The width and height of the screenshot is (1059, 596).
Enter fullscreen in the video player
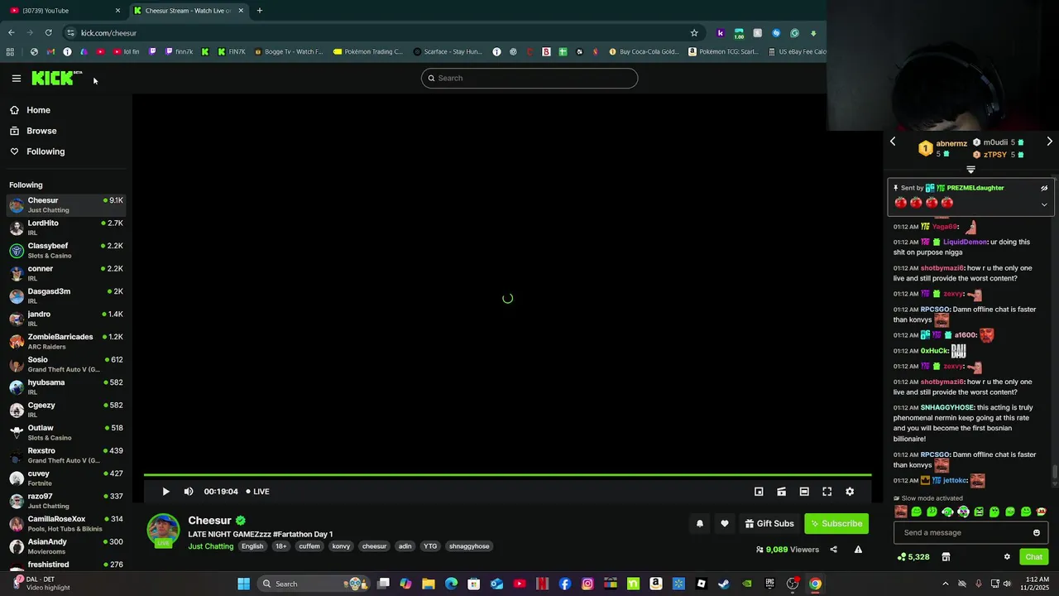point(827,492)
